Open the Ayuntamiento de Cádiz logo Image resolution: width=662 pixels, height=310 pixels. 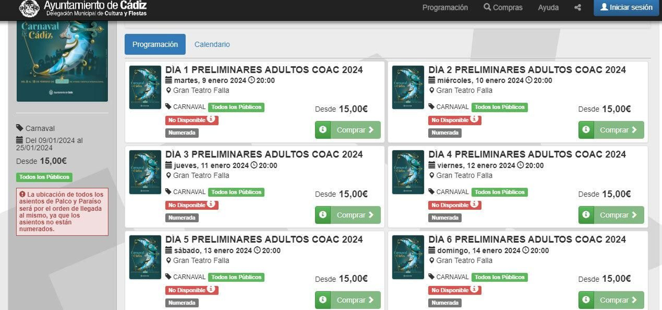[83, 8]
